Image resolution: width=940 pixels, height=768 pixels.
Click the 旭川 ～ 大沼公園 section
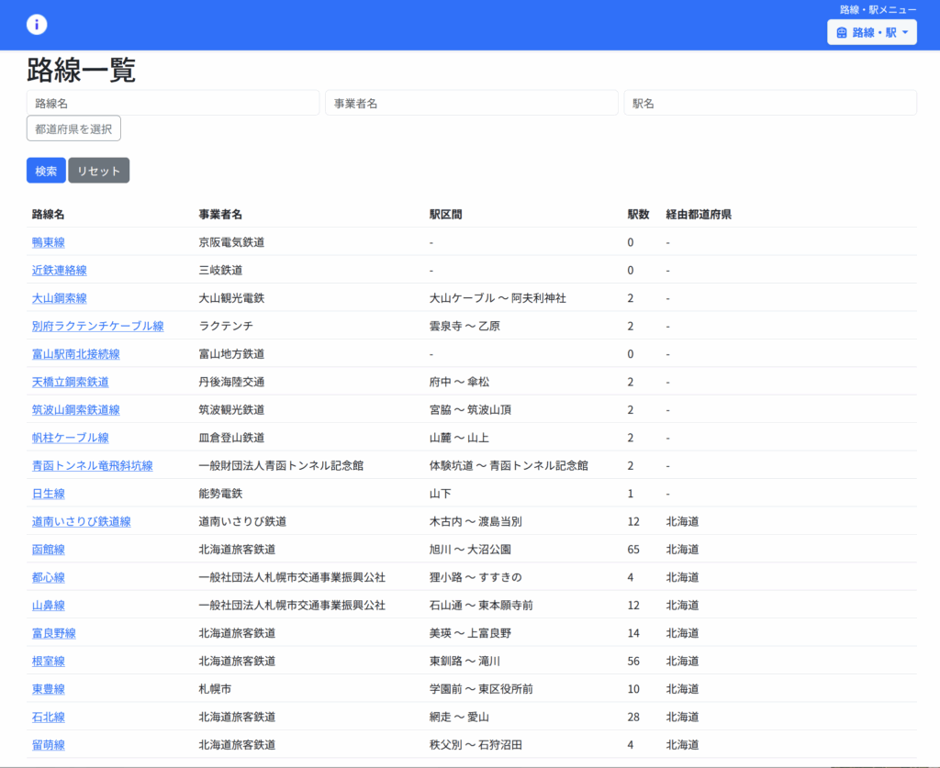[471, 550]
